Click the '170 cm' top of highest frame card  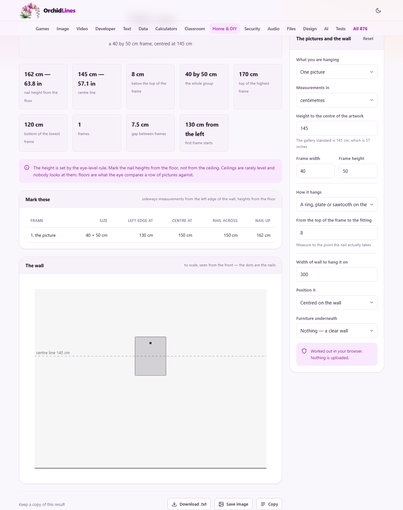(258, 87)
